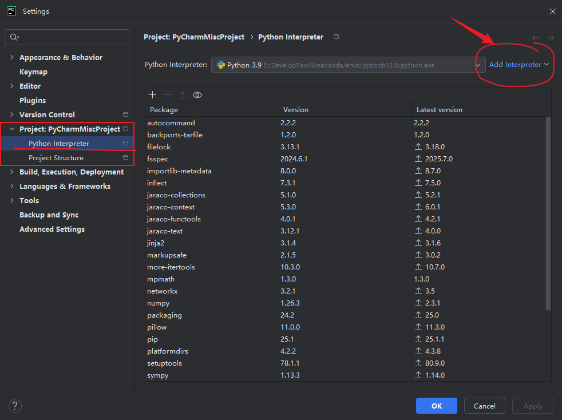
Task: Open the Add Interpreter dropdown
Action: coord(519,65)
